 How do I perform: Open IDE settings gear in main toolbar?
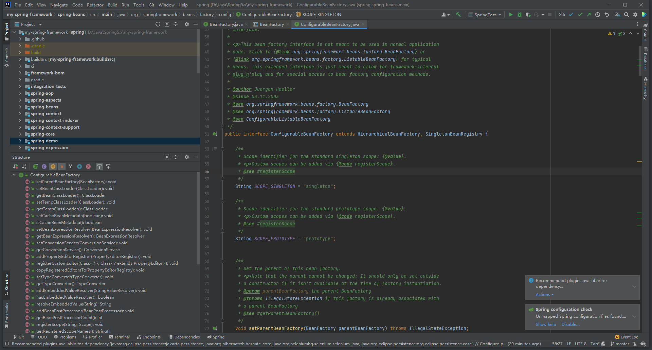635,15
